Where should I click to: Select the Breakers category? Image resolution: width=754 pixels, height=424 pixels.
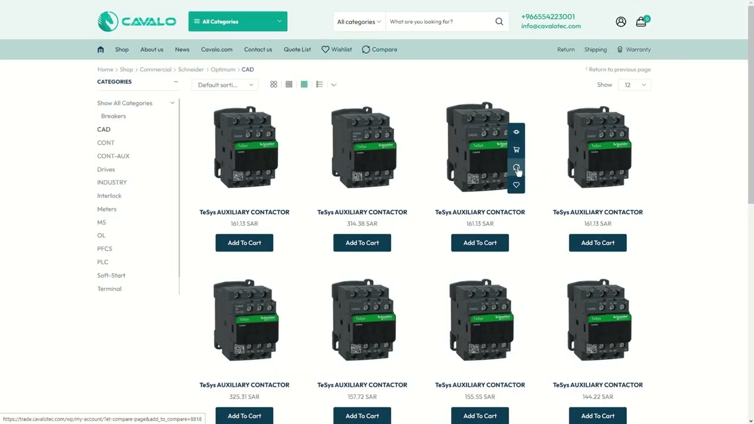pyautogui.click(x=114, y=116)
